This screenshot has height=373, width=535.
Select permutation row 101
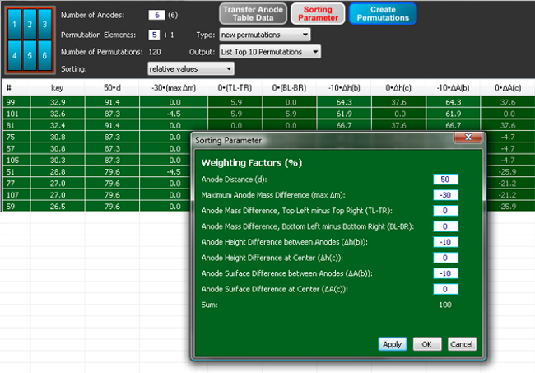tap(269, 114)
